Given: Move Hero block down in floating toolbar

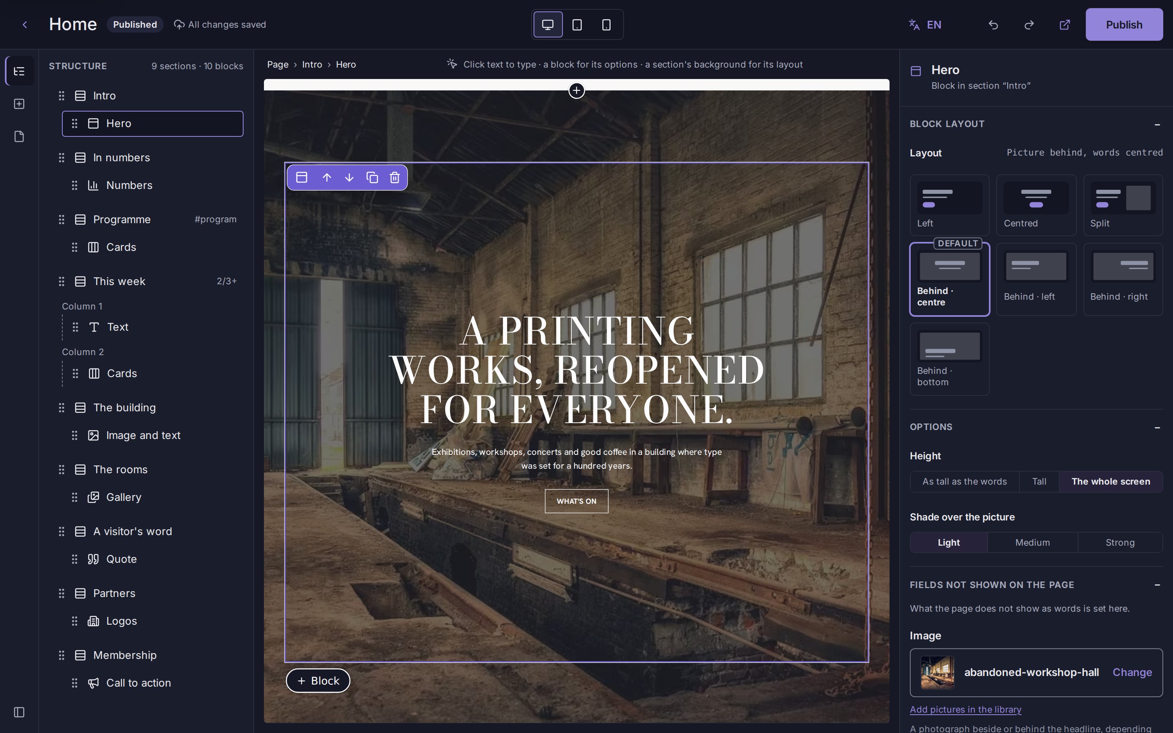Looking at the screenshot, I should 349,178.
